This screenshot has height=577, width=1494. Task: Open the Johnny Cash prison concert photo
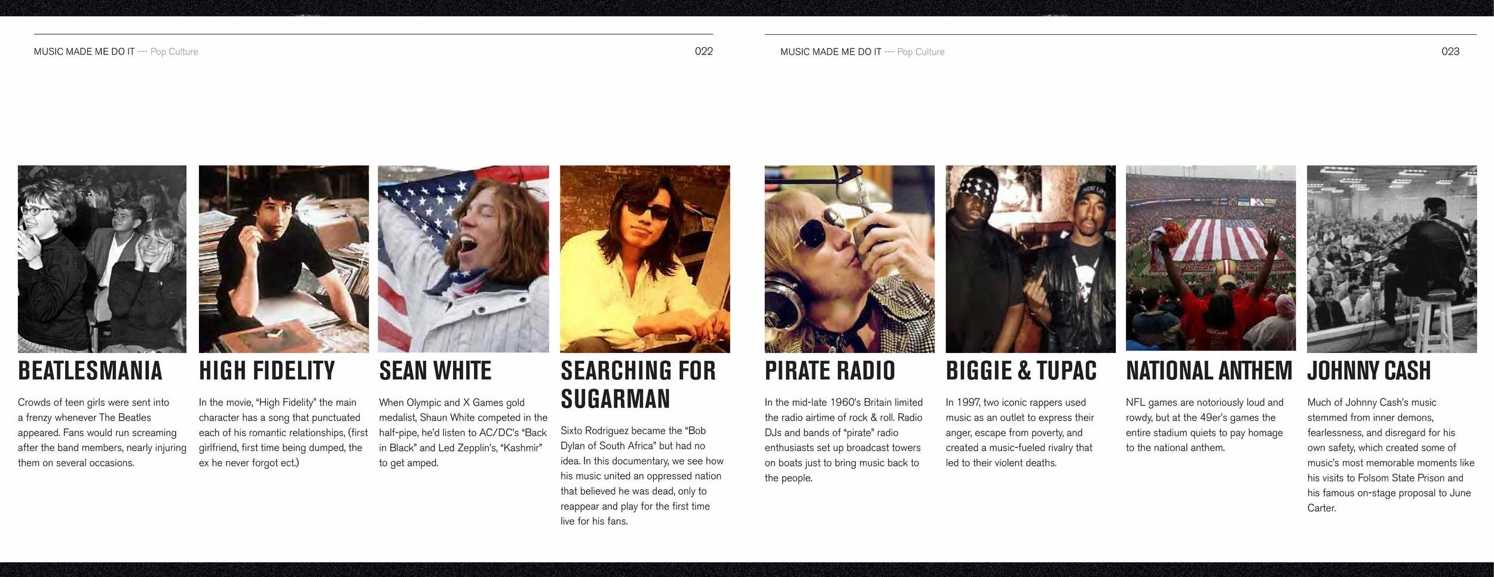(x=1392, y=259)
